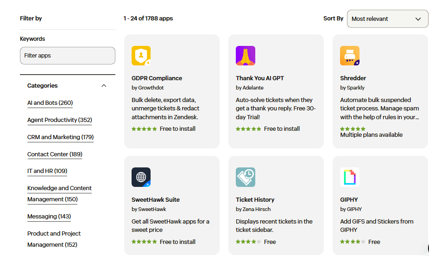The height and width of the screenshot is (256, 429).
Task: Open the GDPR Compliance app title
Action: click(157, 78)
